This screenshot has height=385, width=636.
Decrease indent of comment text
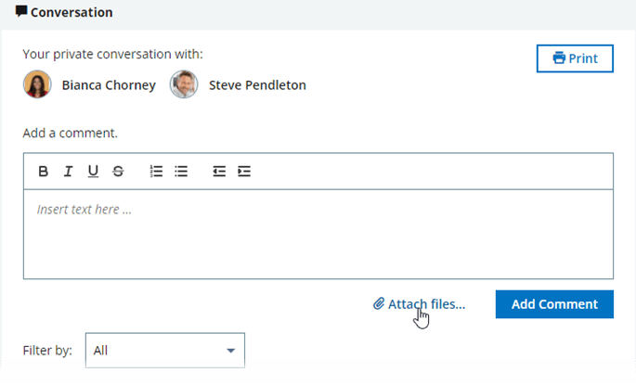pyautogui.click(x=219, y=171)
